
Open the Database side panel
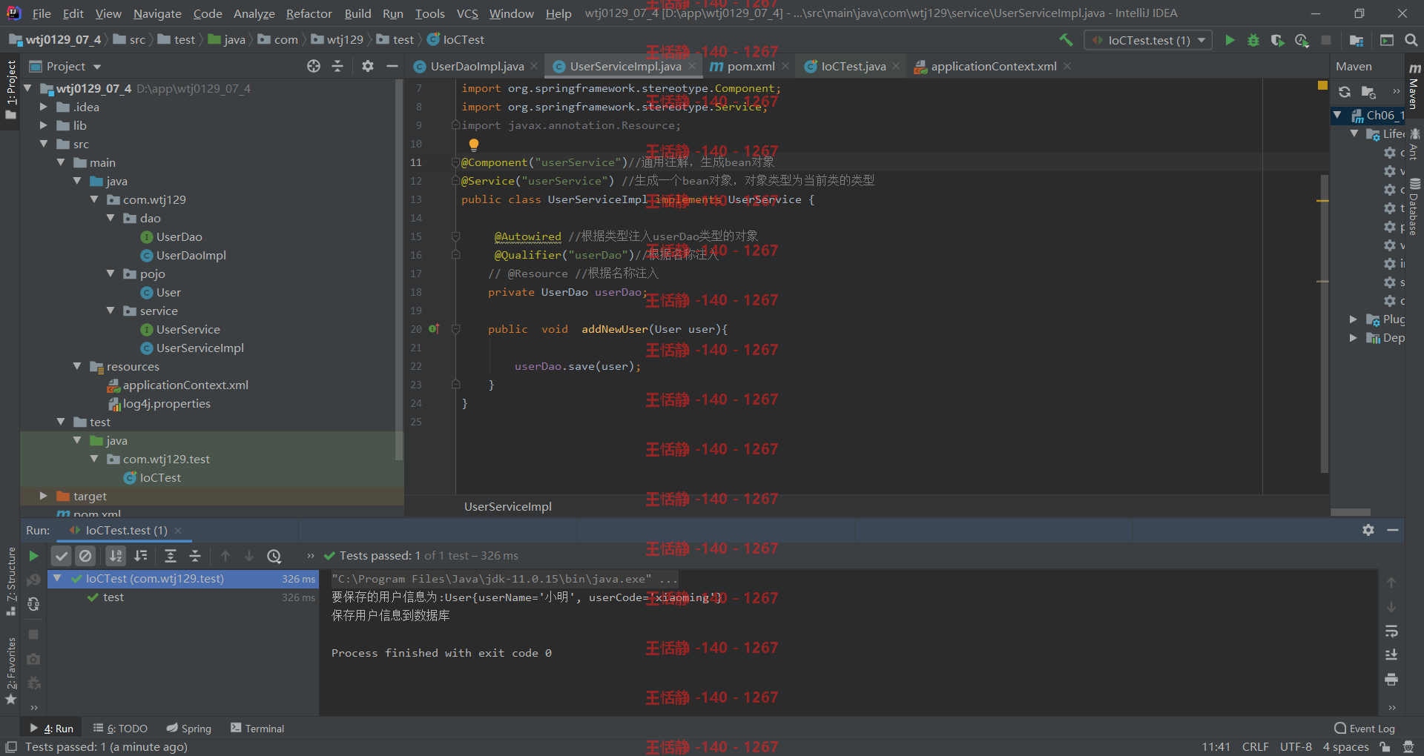click(x=1414, y=208)
